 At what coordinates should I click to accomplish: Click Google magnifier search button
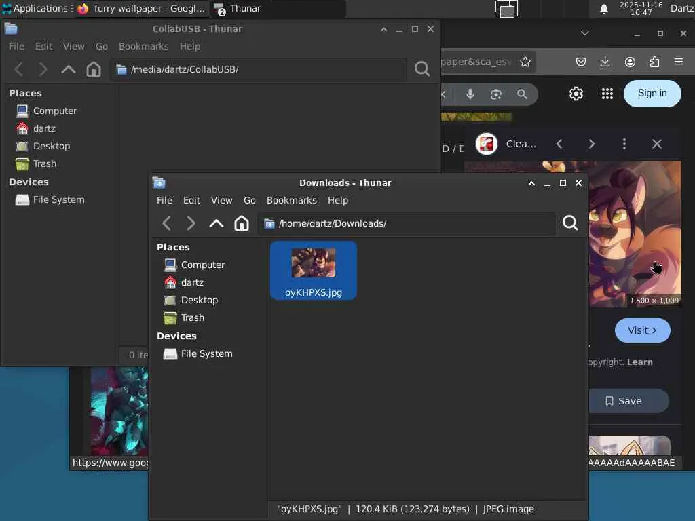click(x=522, y=94)
